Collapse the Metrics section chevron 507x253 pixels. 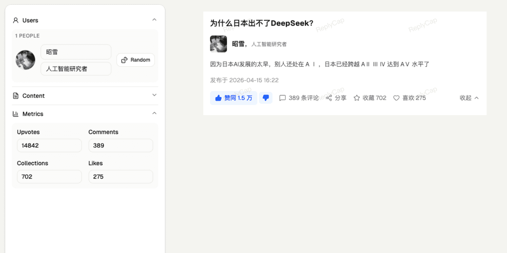point(154,113)
